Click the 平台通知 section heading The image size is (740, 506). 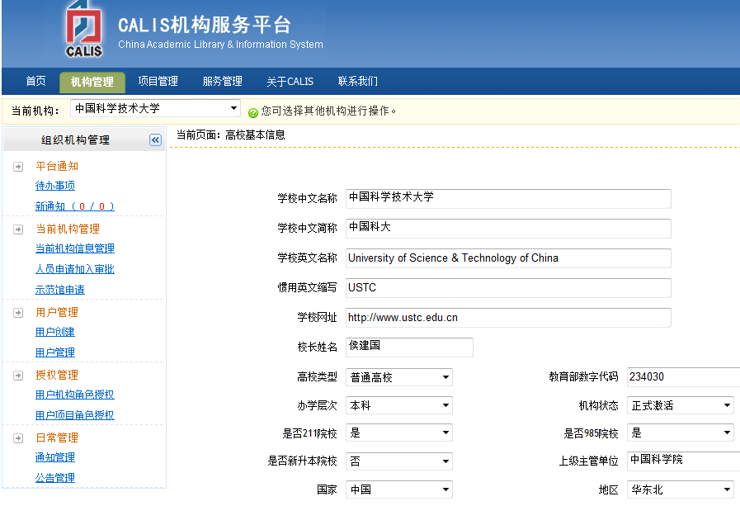coord(57,166)
